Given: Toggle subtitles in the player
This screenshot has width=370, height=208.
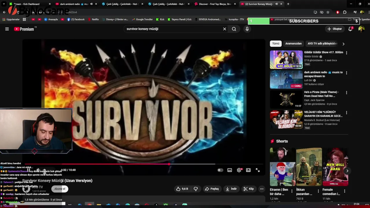Looking at the screenshot, I should click(230, 170).
